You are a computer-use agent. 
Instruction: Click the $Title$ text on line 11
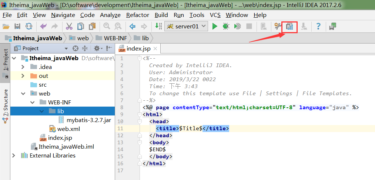coord(191,128)
